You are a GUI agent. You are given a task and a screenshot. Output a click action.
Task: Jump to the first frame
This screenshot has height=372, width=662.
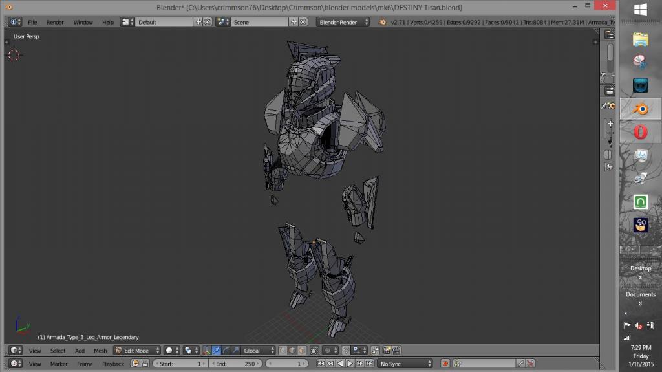[x=321, y=364]
